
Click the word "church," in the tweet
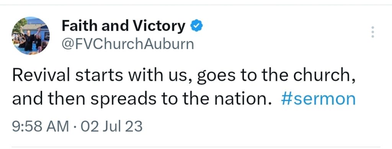click(x=324, y=76)
